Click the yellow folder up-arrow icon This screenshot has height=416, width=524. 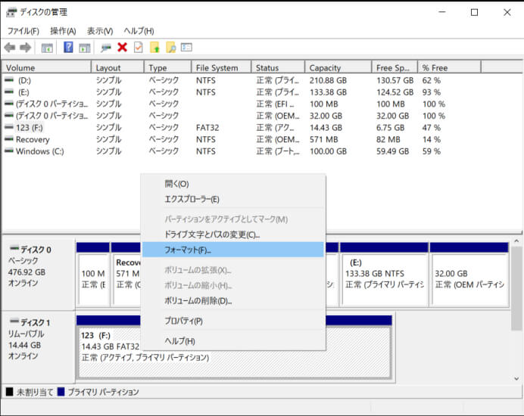click(x=154, y=48)
